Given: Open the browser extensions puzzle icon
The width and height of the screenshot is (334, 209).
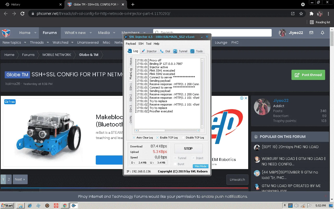Looking at the screenshot, I should coord(312,14).
